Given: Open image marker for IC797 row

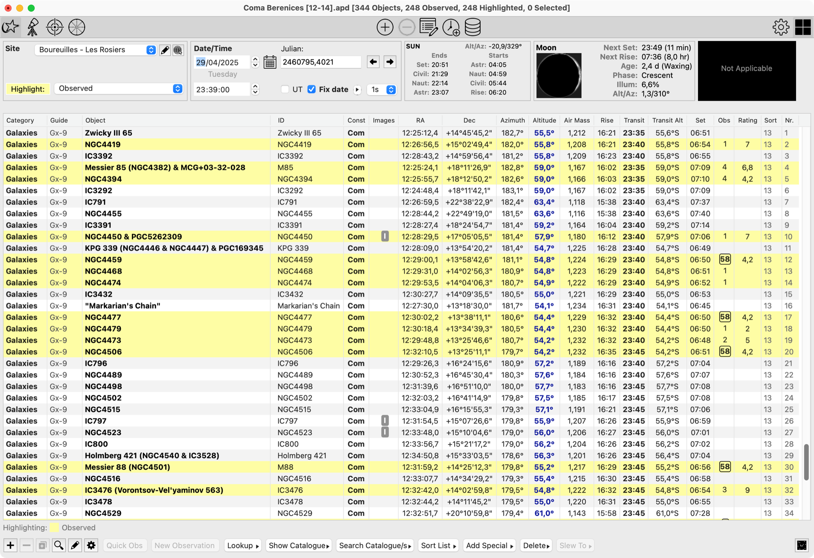Looking at the screenshot, I should coord(385,421).
